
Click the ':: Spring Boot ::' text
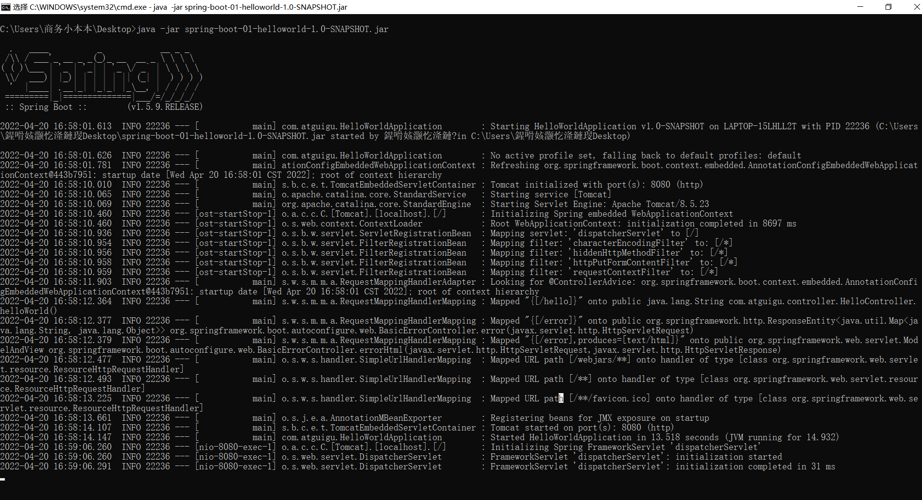[46, 107]
